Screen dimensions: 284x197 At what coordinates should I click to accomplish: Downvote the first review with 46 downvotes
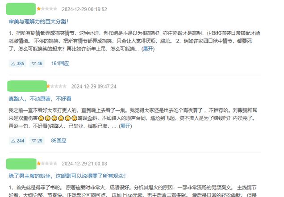tap(37, 63)
